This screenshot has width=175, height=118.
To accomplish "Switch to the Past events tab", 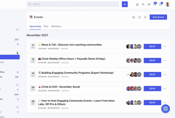I will pyautogui.click(x=46, y=26).
